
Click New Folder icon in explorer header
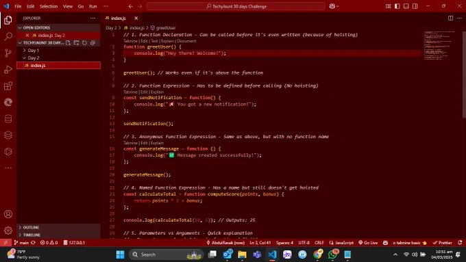[76, 42]
